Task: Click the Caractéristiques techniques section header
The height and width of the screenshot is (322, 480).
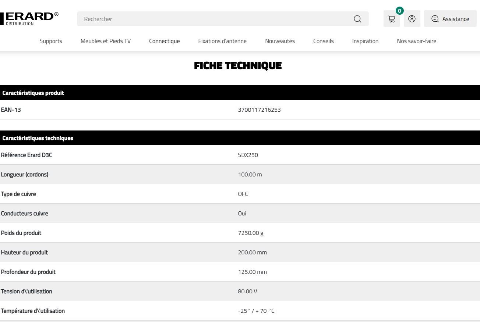Action: (38, 138)
